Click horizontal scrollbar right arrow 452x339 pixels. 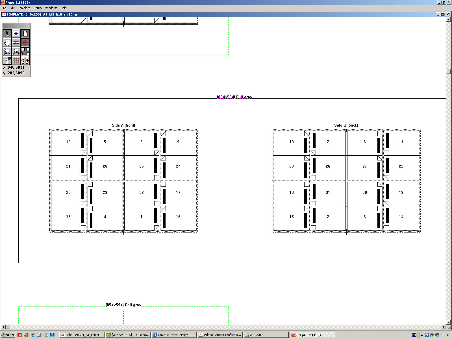click(444, 327)
